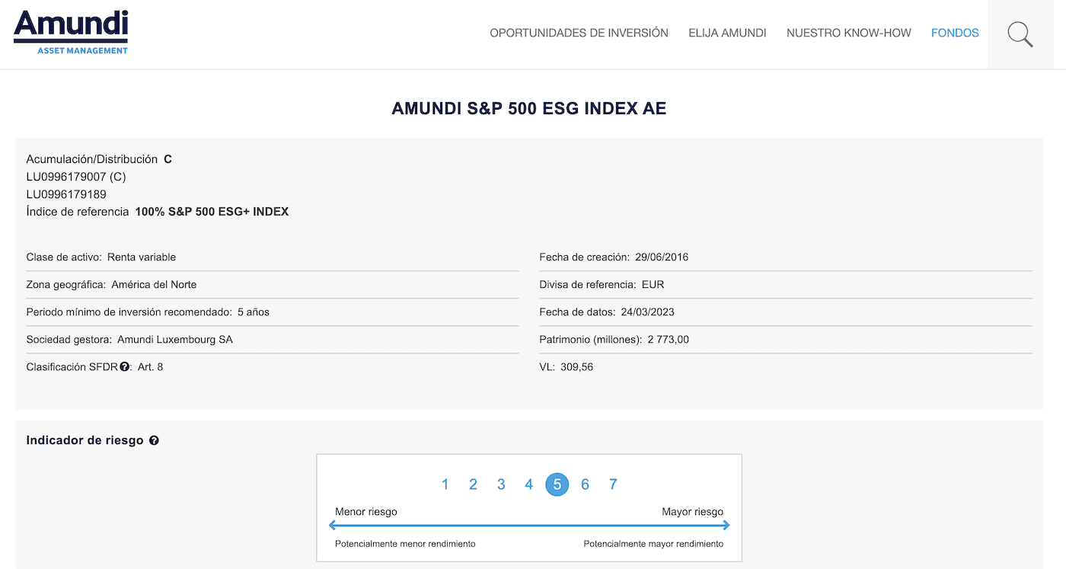Open the Elija Amundi menu
The image size is (1066, 569).
(x=727, y=33)
